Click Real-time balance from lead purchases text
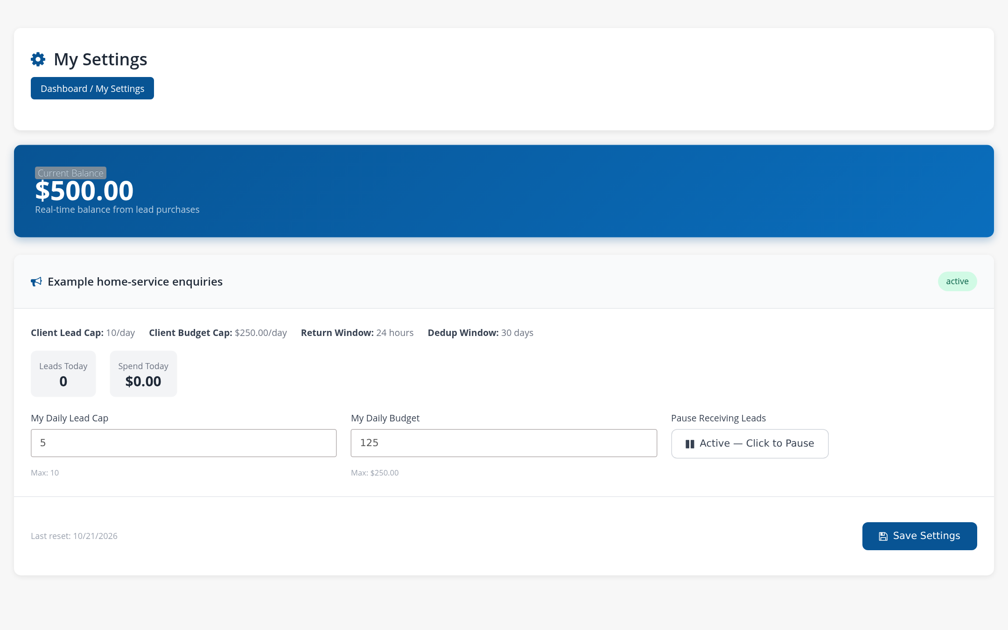The width and height of the screenshot is (1008, 630). (117, 210)
